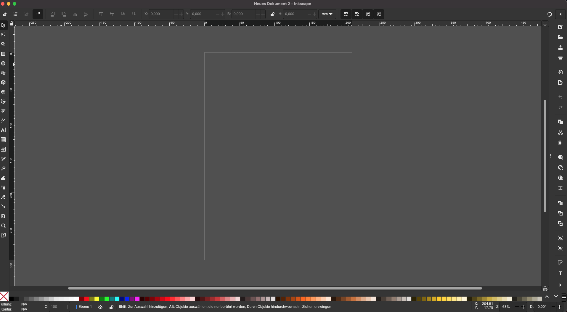Viewport: 567px width, 312px height.
Task: Lower selection to bottom
Action: tap(134, 14)
